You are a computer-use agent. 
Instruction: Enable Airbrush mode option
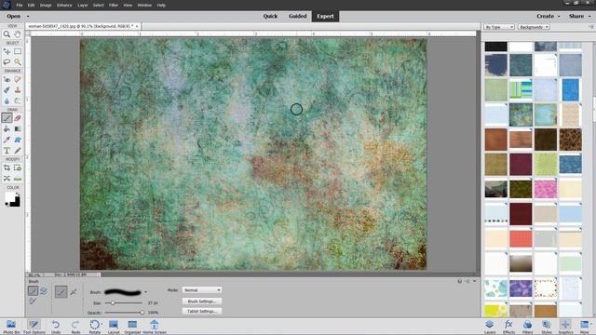(74, 291)
